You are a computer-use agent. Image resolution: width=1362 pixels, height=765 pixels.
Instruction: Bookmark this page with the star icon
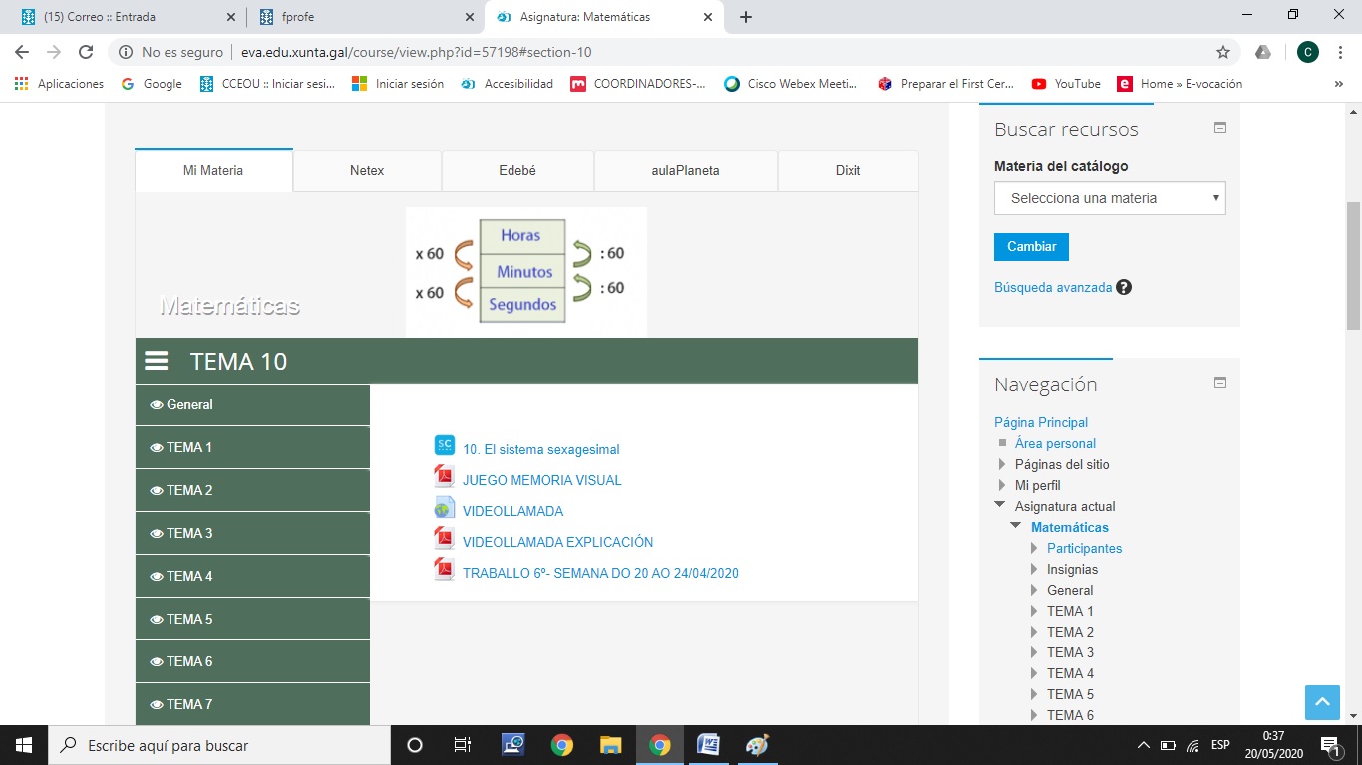click(1223, 52)
